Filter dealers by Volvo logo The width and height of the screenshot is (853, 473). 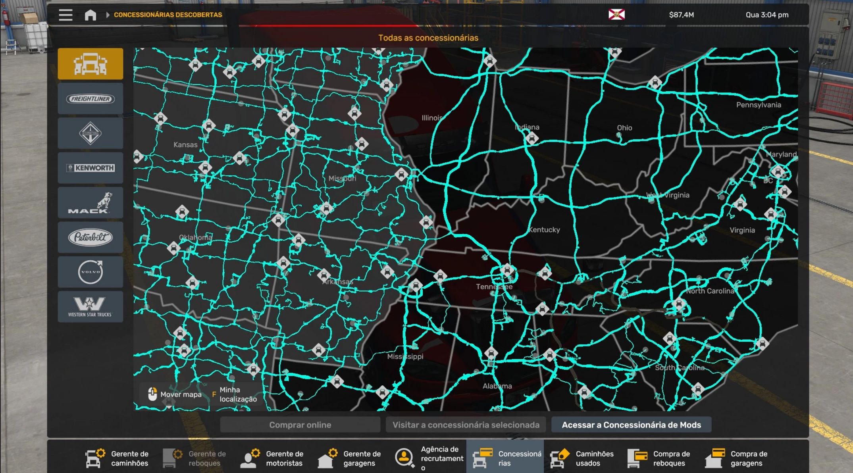[90, 272]
